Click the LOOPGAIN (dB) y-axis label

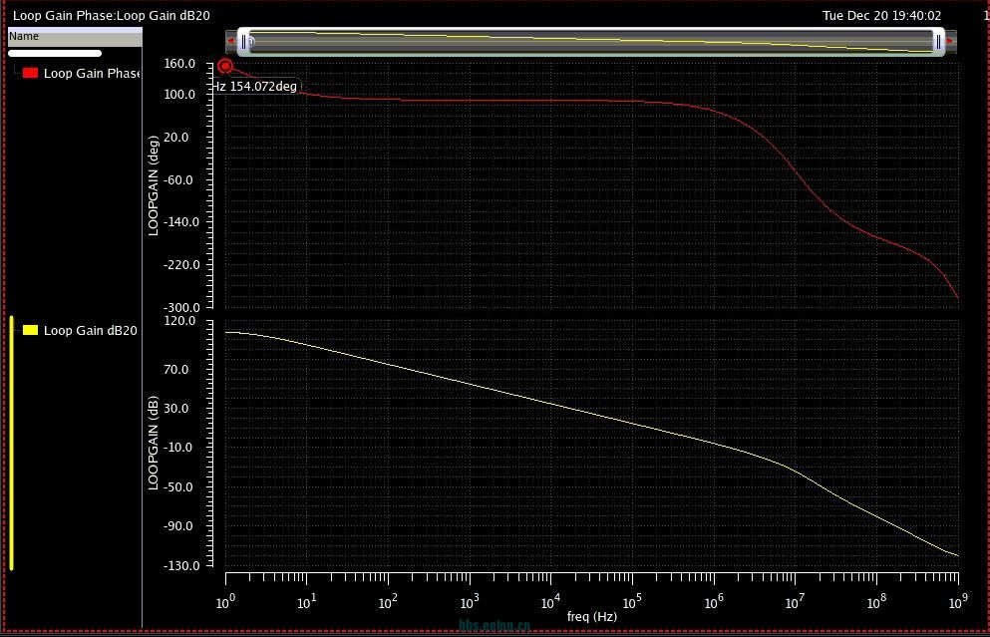(154, 443)
